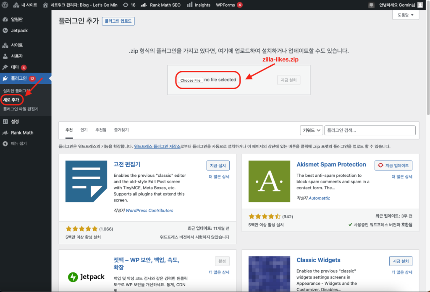
Task: Open Installed Plugins (설치한 플러그인) submenu item
Action: (x=17, y=90)
